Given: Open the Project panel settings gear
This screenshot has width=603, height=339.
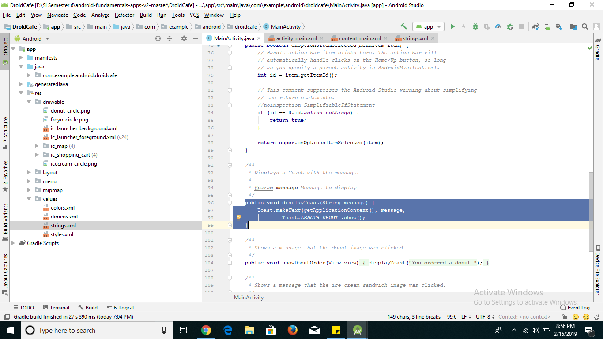Looking at the screenshot, I should pos(184,38).
